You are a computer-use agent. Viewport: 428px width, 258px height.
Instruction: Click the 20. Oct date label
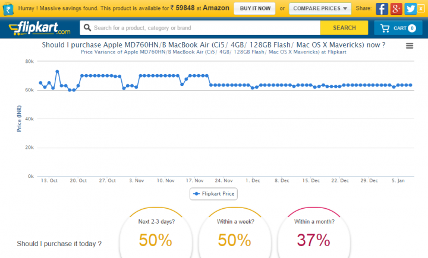click(78, 181)
